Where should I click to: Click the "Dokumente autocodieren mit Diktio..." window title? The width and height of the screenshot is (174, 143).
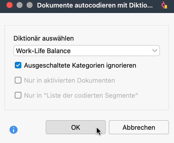[95, 5]
